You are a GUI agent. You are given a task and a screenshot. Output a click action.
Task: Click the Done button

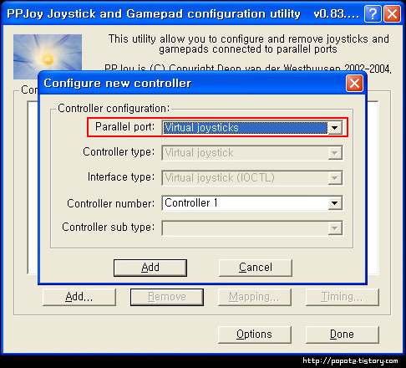(343, 335)
